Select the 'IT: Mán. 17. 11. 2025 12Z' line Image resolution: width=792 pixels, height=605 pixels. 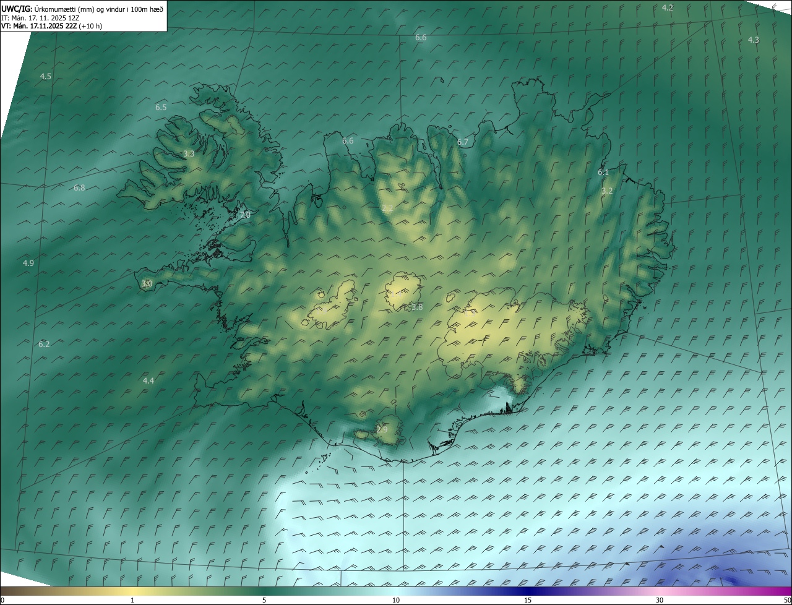tap(40, 17)
